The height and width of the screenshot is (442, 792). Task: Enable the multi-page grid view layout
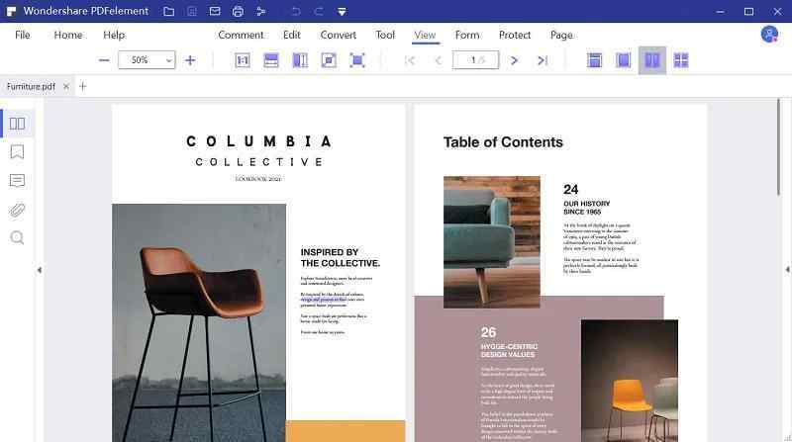[x=681, y=60]
